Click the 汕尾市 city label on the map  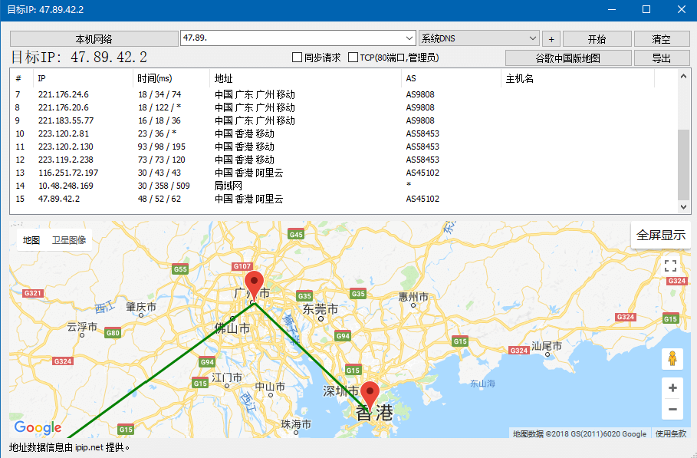pos(547,345)
